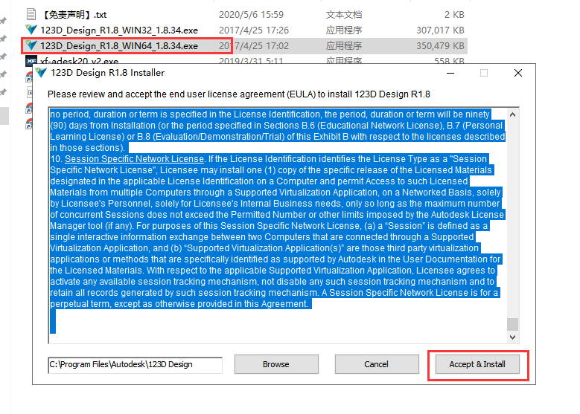Click the install path text field
This screenshot has height=414, width=580.
point(135,364)
